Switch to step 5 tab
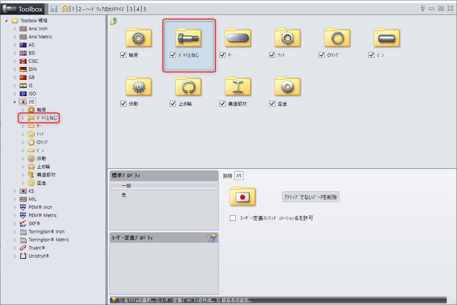 click(x=145, y=9)
